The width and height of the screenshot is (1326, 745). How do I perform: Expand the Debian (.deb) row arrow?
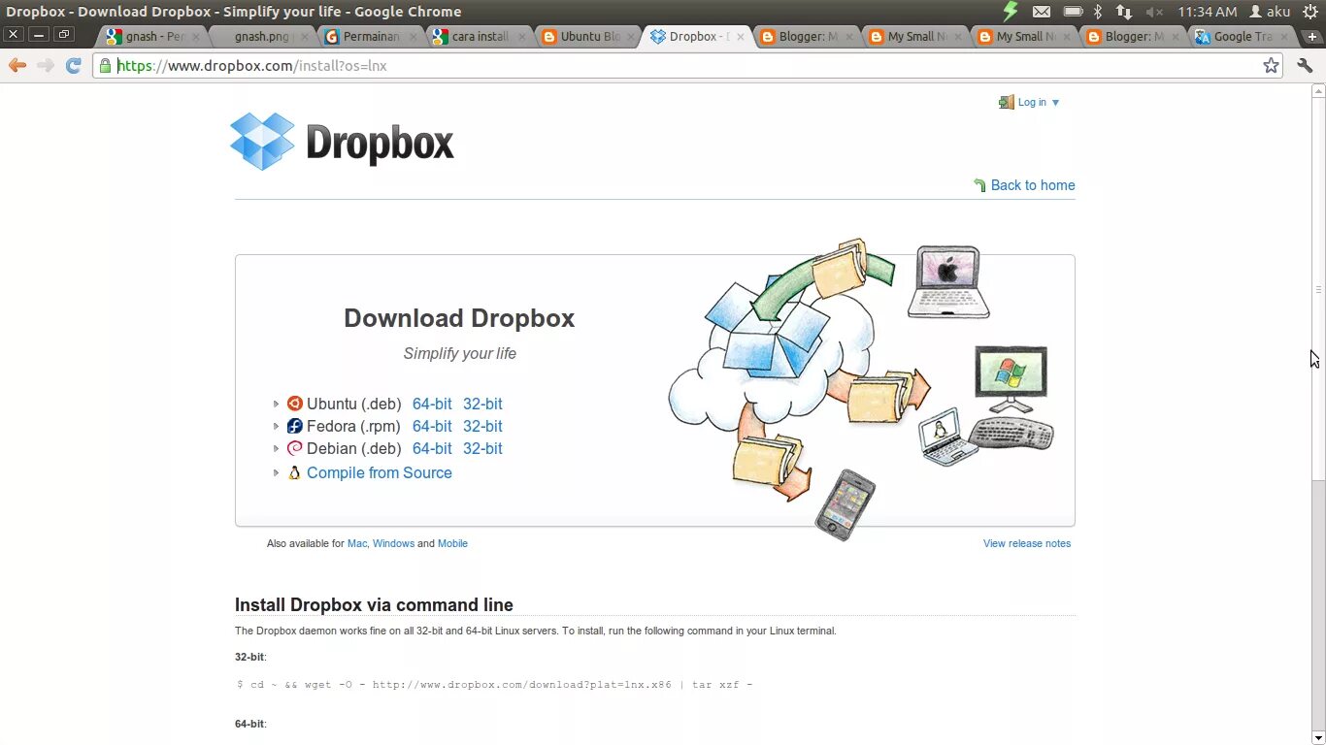click(276, 448)
